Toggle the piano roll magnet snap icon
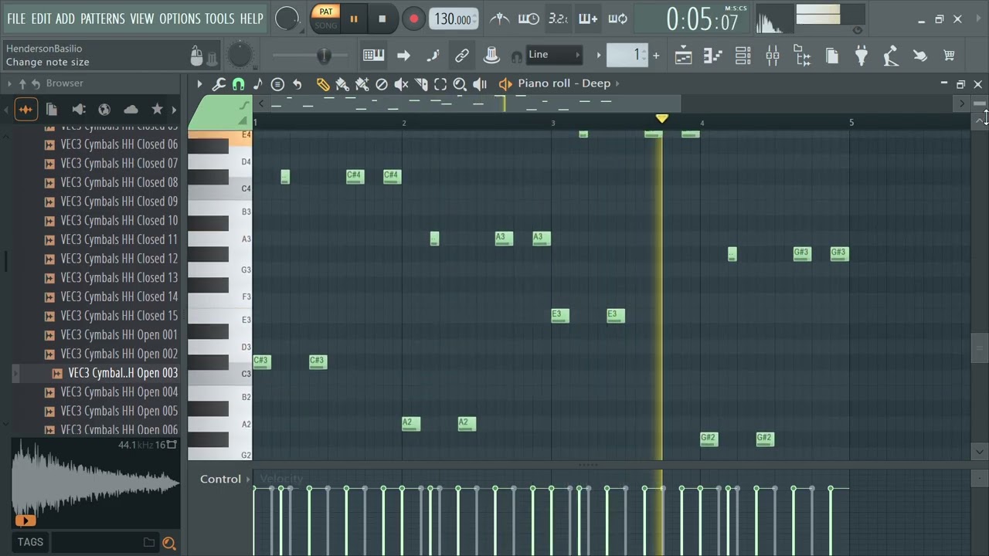 point(238,84)
